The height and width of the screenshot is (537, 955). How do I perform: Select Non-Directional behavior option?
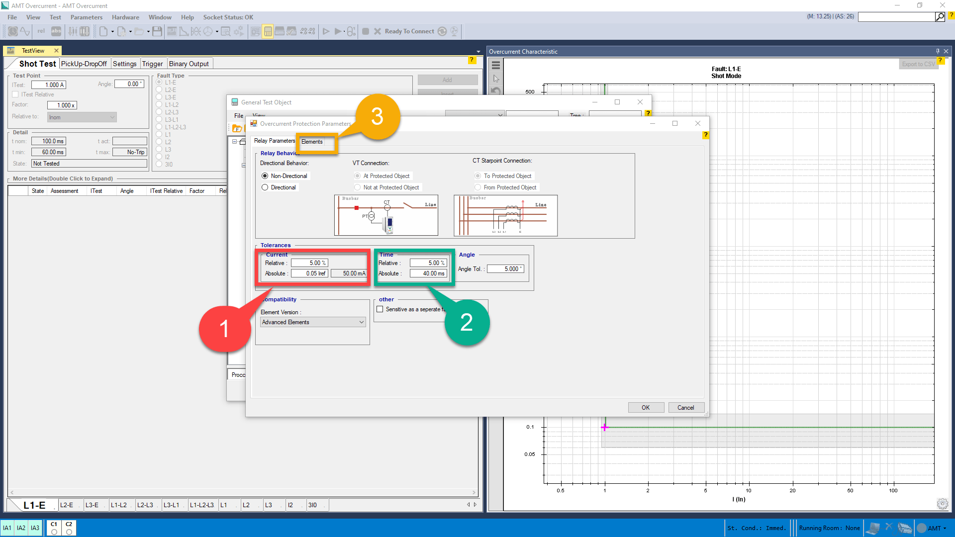click(x=265, y=176)
